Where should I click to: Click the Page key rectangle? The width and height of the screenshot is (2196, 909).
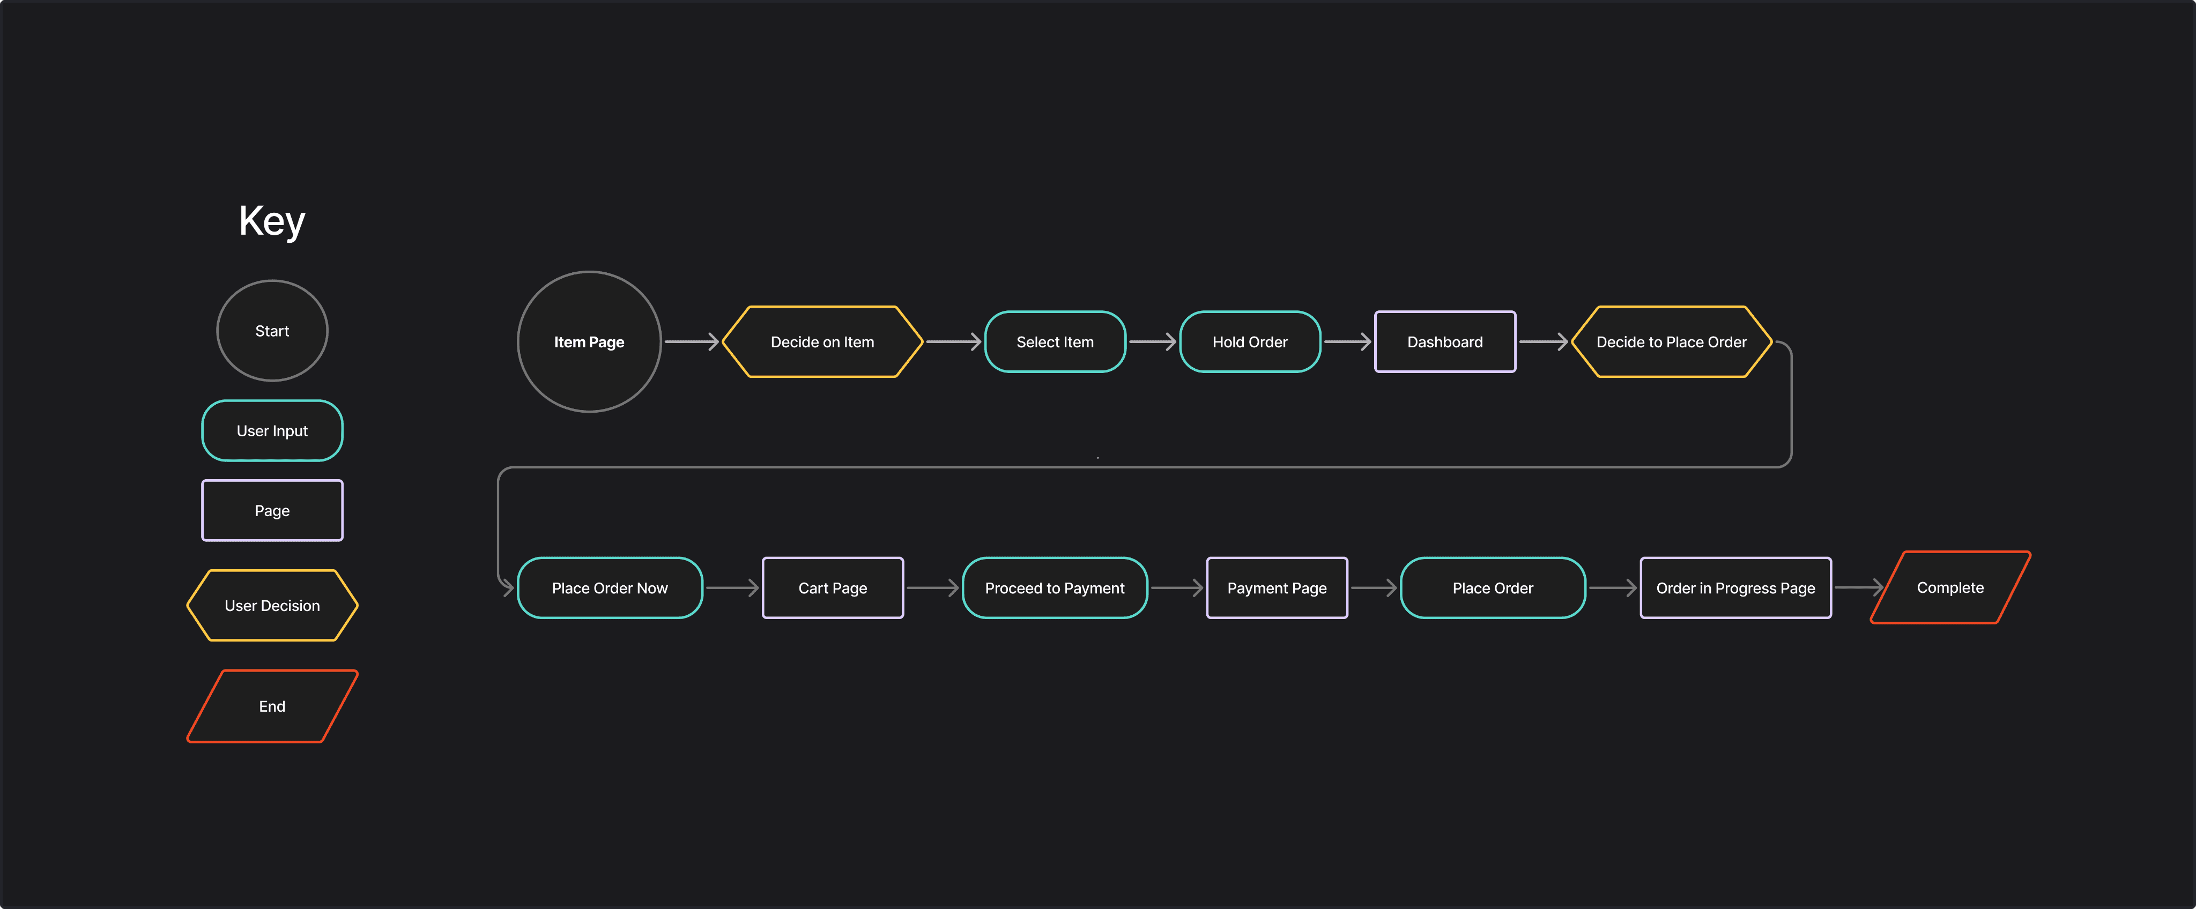[x=272, y=510]
